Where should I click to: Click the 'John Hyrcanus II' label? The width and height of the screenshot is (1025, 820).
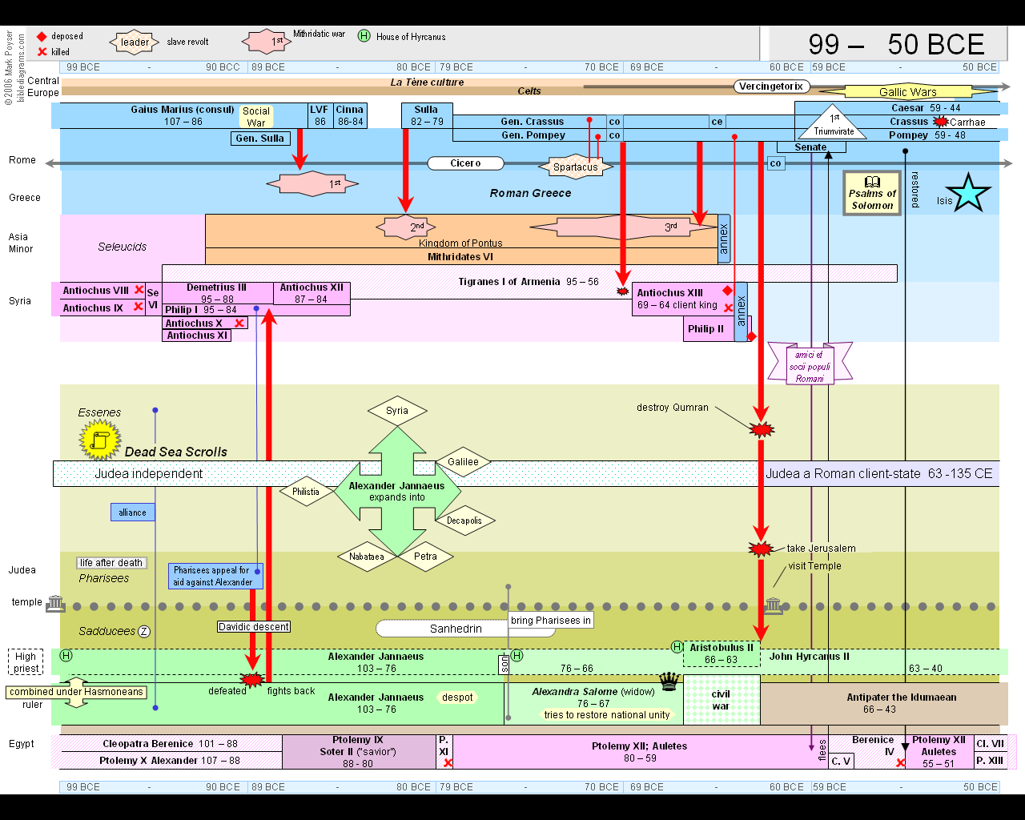click(x=809, y=657)
